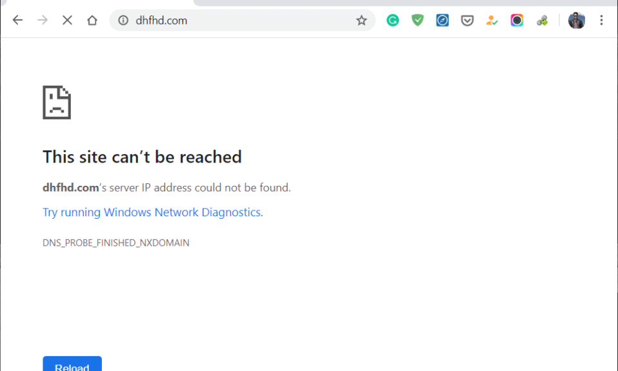Bookmark this page with the star
The height and width of the screenshot is (371, 618).
361,20
